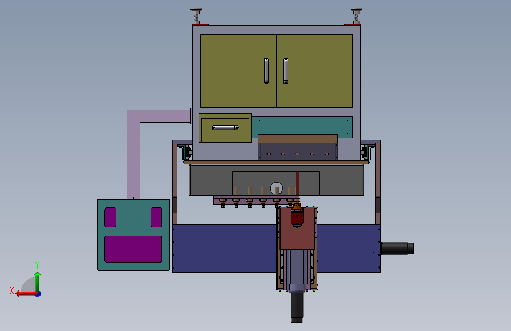This screenshot has width=511, height=331.
Task: Click the white circle in the gray tray
Action: click(276, 188)
